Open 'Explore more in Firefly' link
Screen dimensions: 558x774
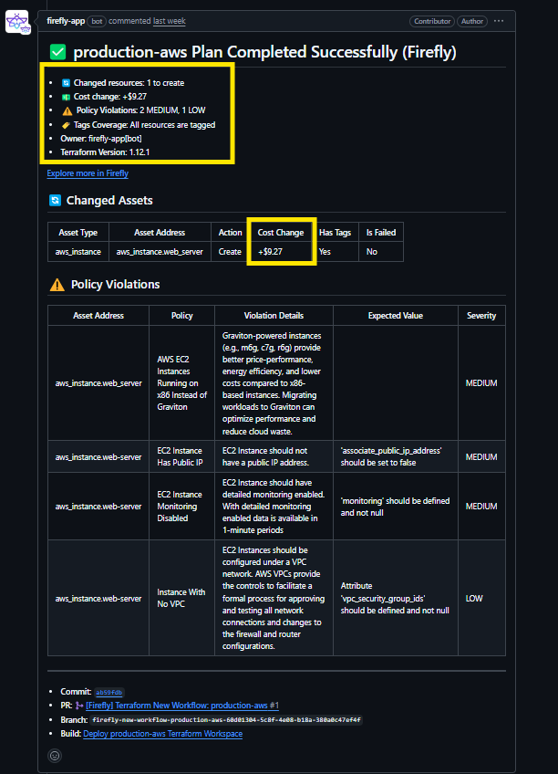click(88, 173)
